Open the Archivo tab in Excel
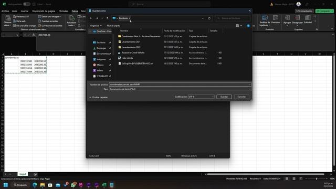The image size is (336, 189). 5,11
